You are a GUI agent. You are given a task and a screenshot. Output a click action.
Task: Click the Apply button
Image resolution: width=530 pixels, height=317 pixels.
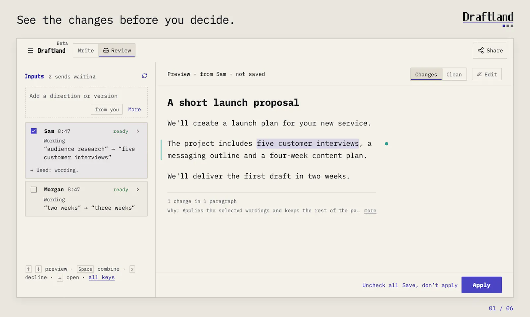tap(481, 285)
